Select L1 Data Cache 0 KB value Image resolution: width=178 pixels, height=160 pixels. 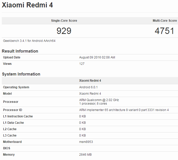pyautogui.click(x=83, y=123)
